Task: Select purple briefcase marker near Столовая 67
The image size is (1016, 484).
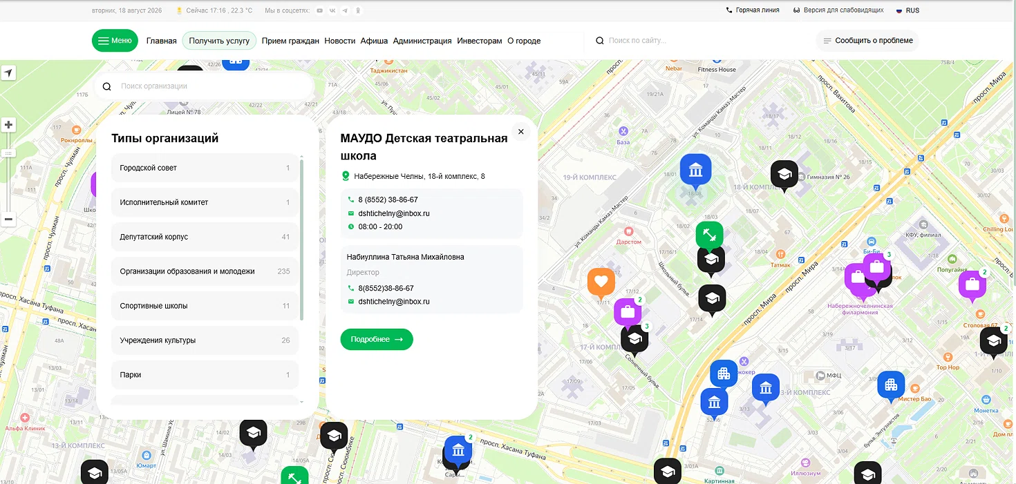Action: coord(972,286)
